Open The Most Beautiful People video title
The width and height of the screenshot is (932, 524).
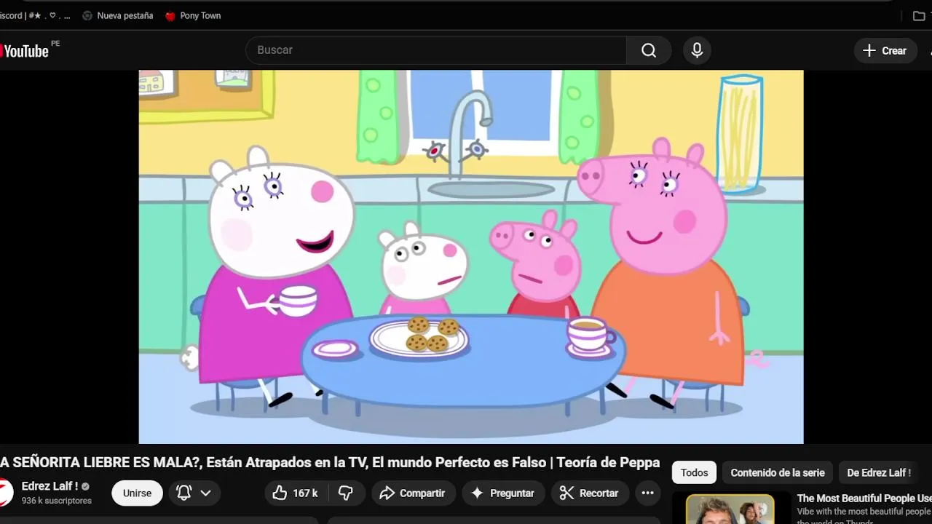tap(864, 499)
